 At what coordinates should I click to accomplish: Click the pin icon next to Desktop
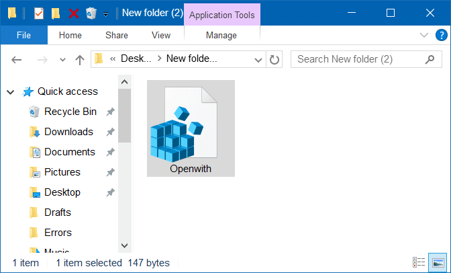(x=111, y=192)
